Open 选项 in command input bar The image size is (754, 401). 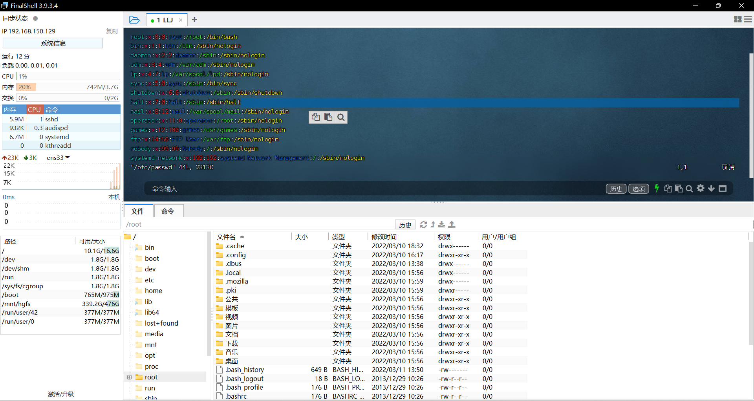[x=639, y=189]
